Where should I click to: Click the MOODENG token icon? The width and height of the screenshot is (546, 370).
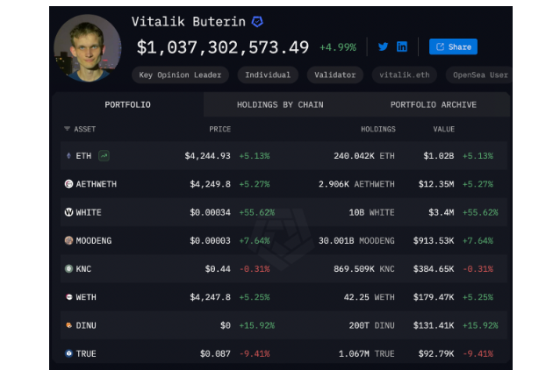click(69, 240)
